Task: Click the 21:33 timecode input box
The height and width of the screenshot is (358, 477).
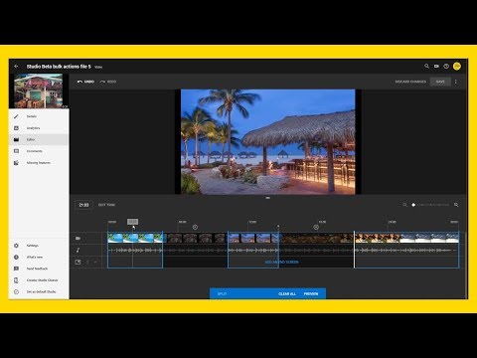Action: 83,205
